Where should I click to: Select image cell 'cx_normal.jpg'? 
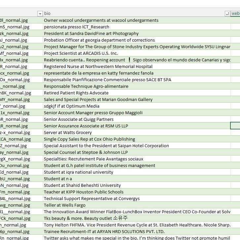pos(21,73)
